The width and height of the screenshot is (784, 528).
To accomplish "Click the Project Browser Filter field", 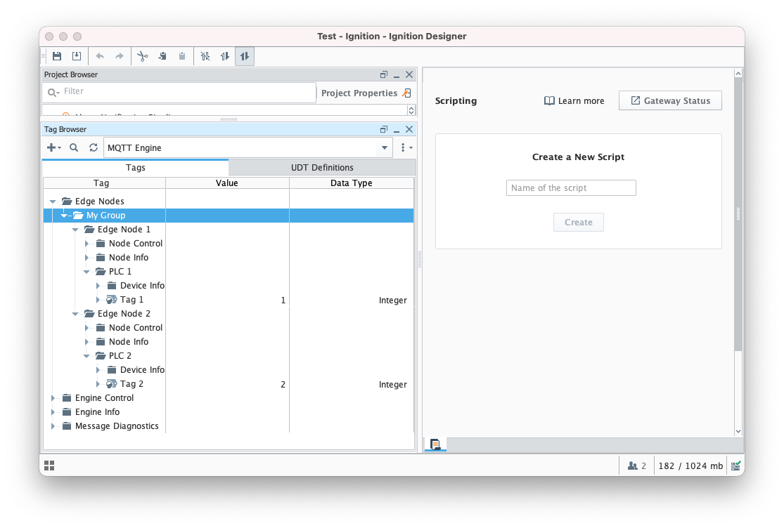I will click(x=179, y=92).
